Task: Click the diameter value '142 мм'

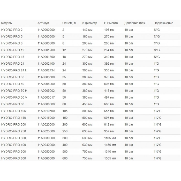Action: point(87,30)
